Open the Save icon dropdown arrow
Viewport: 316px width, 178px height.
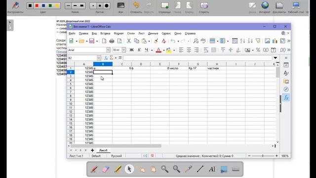(x=97, y=41)
